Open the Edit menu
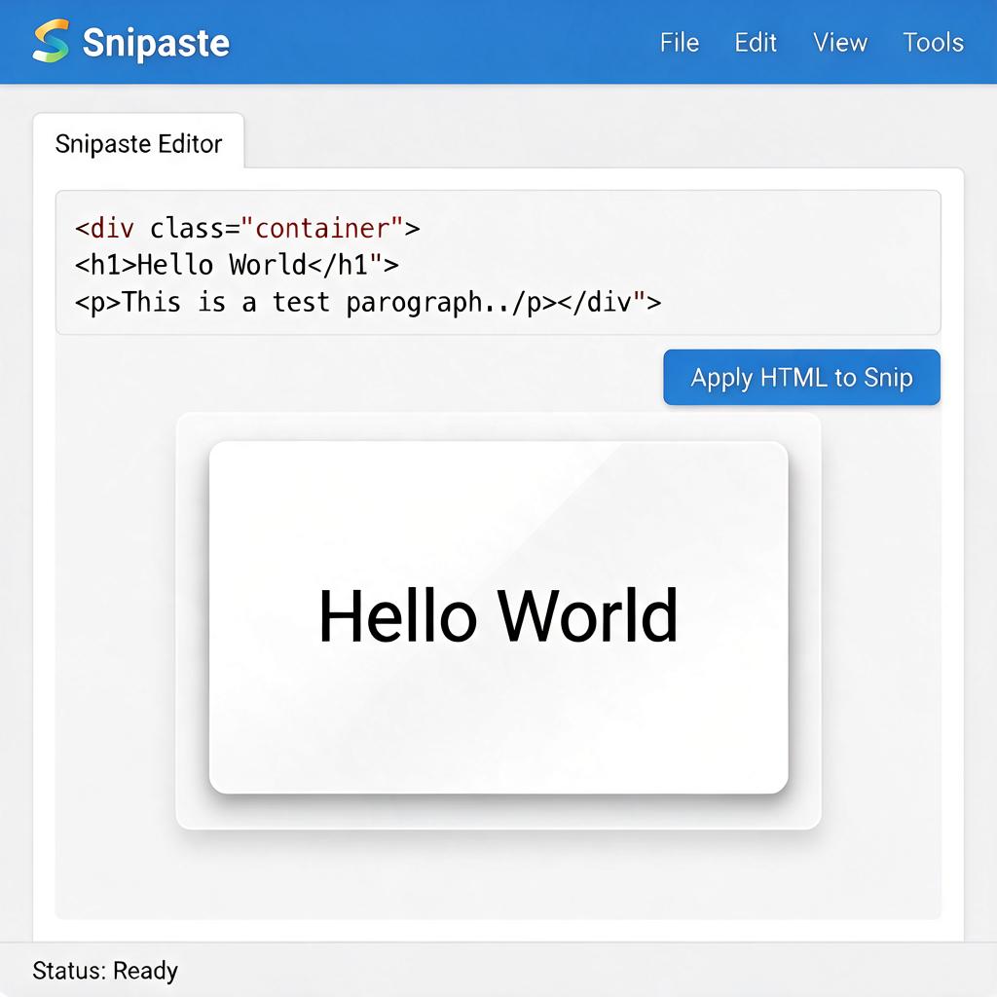The height and width of the screenshot is (997, 997). (756, 43)
